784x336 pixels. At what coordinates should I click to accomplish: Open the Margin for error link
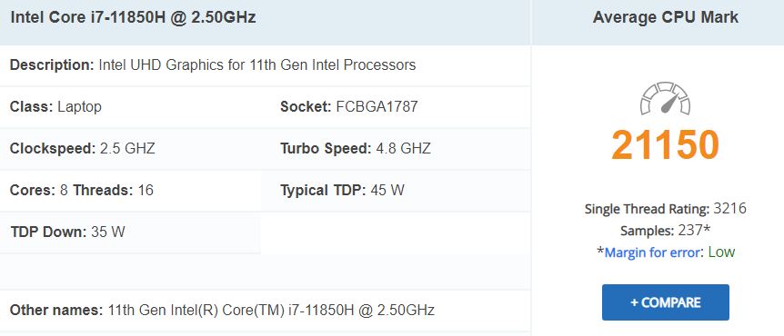pos(652,252)
